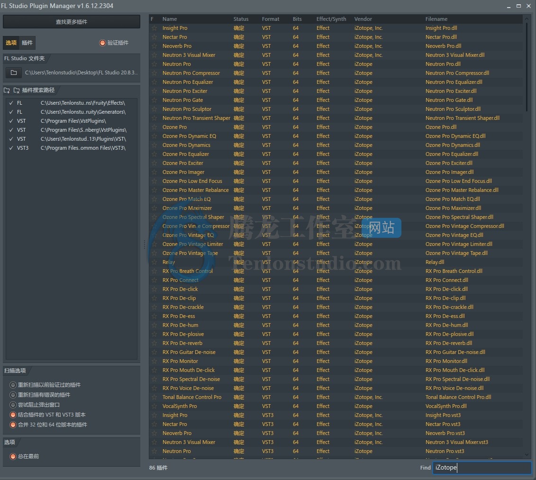The width and height of the screenshot is (536, 480).
Task: Enable 重新扫描以前验证过的插件 option
Action: click(x=13, y=385)
